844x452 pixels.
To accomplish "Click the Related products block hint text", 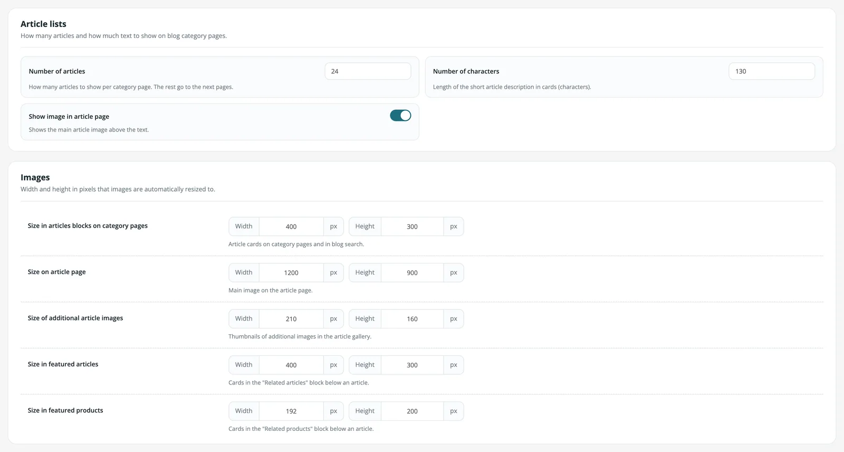I will point(301,429).
